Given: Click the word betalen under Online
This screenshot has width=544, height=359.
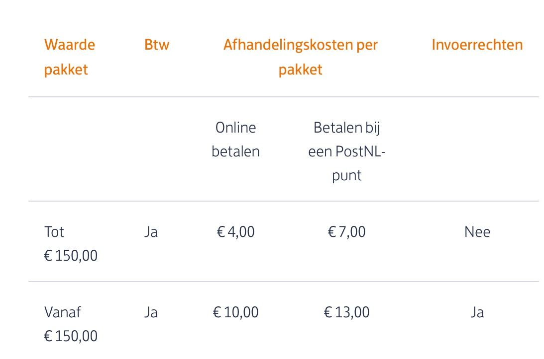Looking at the screenshot, I should point(235,151).
